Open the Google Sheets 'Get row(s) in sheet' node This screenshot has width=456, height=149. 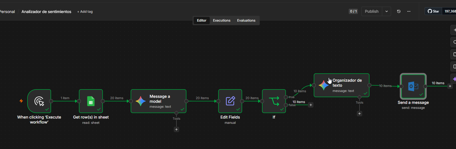click(x=91, y=101)
